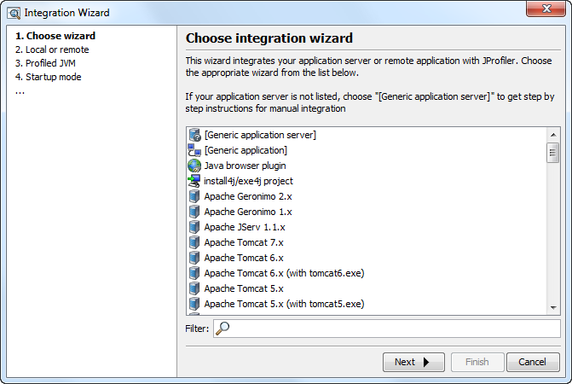Screen dimensions: 572x384
Task: Proceed with the Next button
Action: click(x=413, y=362)
